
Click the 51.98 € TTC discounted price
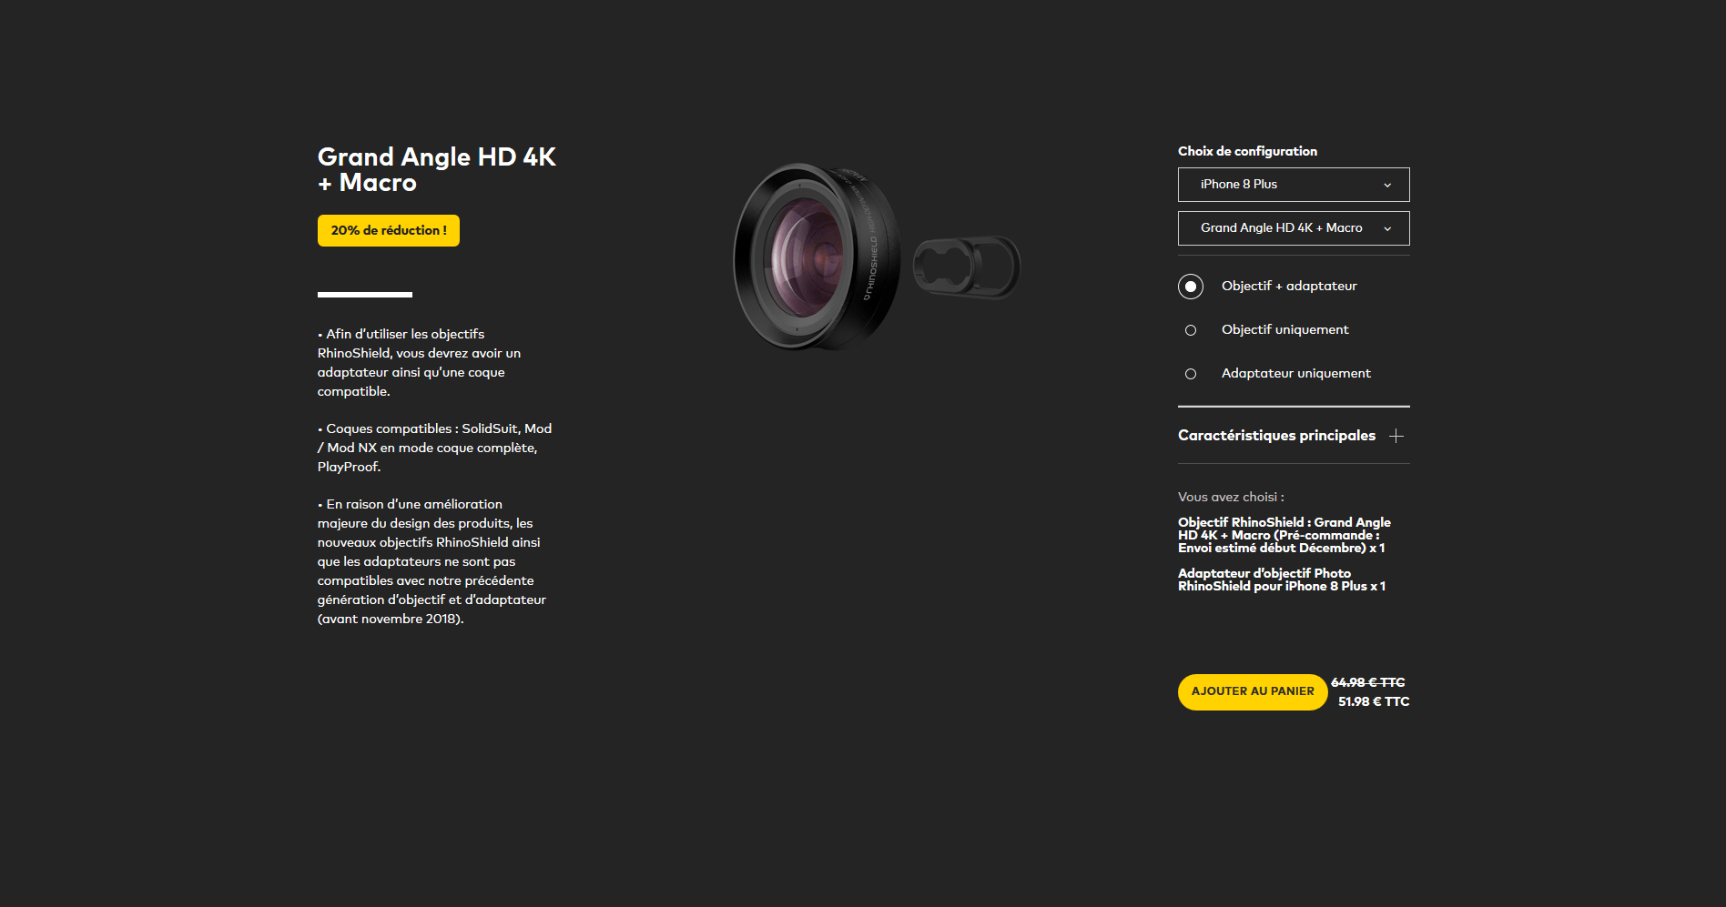pyautogui.click(x=1374, y=701)
